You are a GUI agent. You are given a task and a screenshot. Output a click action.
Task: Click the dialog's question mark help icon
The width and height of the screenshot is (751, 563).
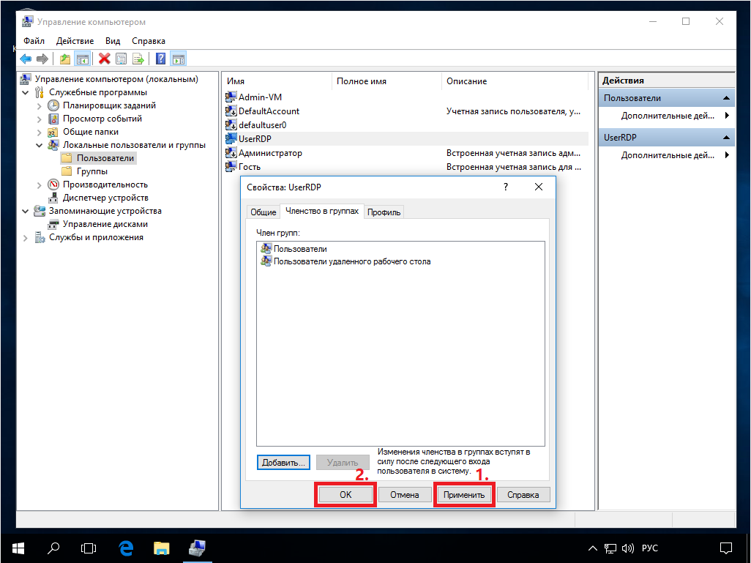pos(505,187)
